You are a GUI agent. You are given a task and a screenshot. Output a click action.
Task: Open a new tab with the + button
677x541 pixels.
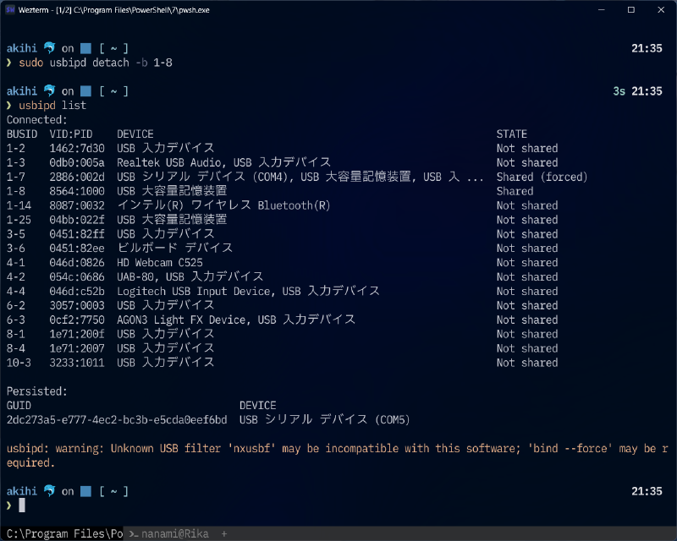point(223,533)
